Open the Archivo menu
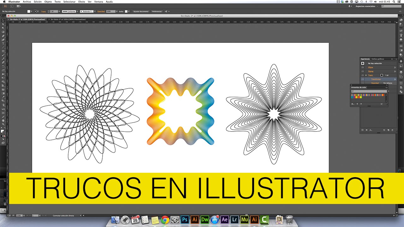Screen dimensions: 404x227 pyautogui.click(x=27, y=2)
